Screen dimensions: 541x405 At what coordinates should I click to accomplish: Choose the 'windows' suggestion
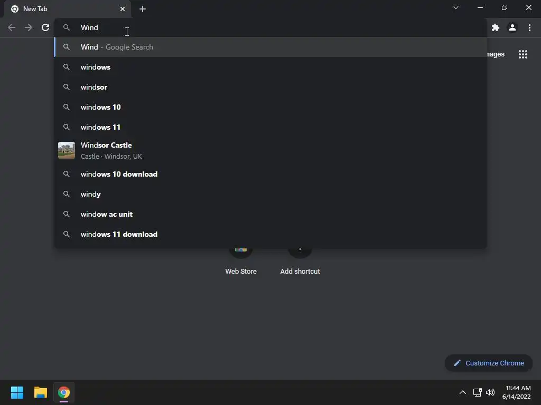point(271,67)
